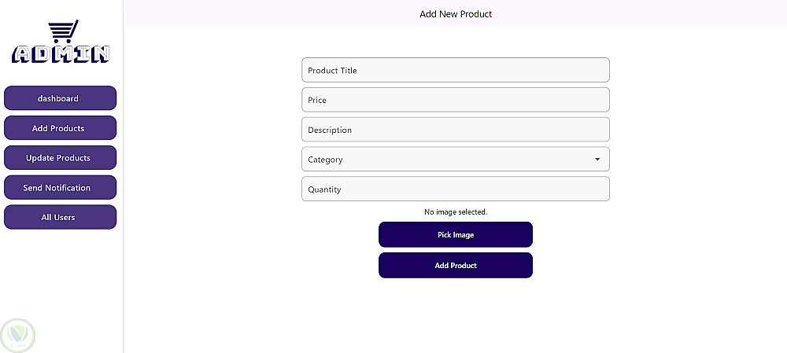Click the Category dropdown arrow

pos(597,160)
